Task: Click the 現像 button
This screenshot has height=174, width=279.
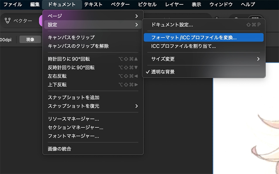Action: [30, 40]
